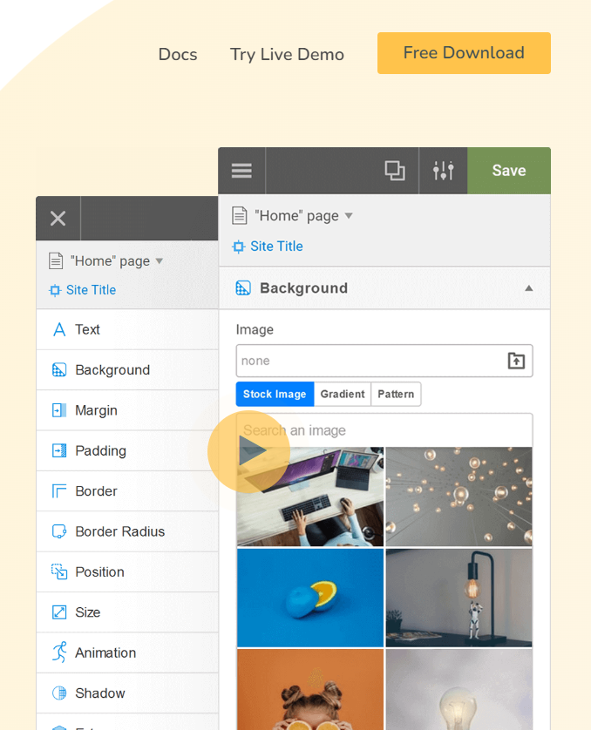Select the blue orange fruit stock image

[310, 598]
